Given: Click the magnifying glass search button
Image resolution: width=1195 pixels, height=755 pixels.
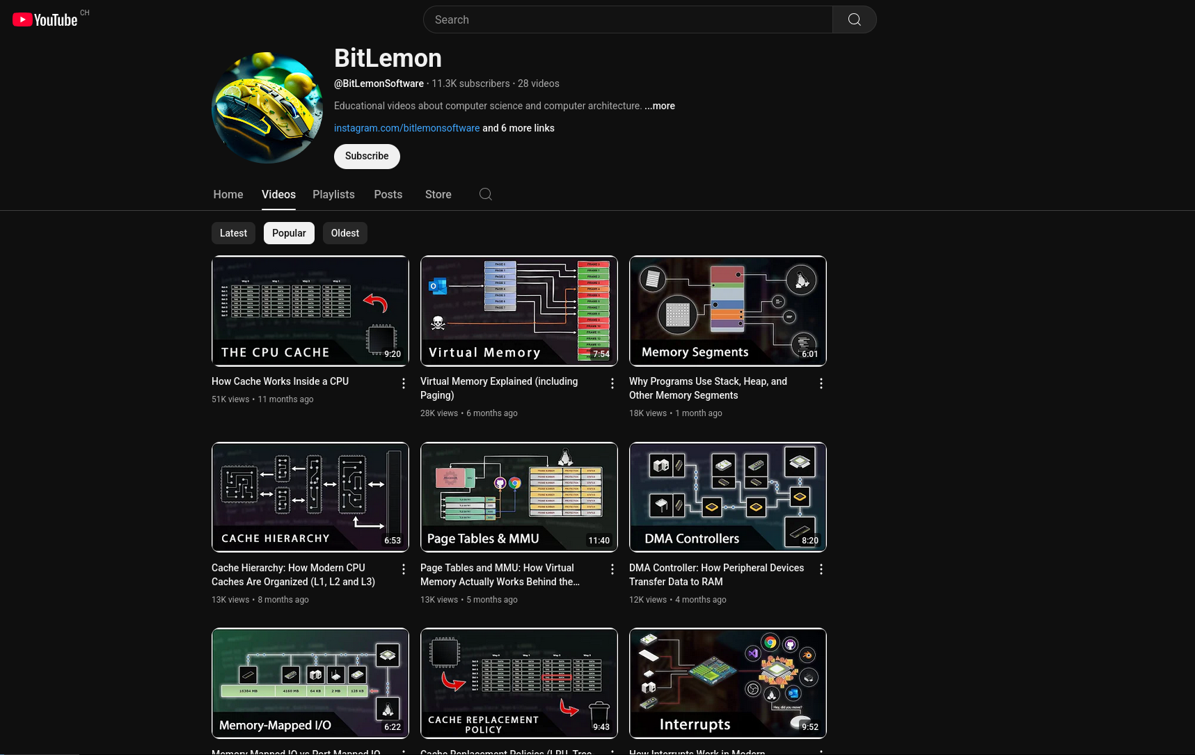Looking at the screenshot, I should [x=854, y=19].
